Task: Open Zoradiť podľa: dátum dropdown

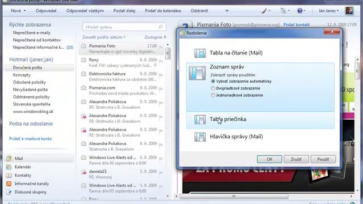Action: click(104, 37)
